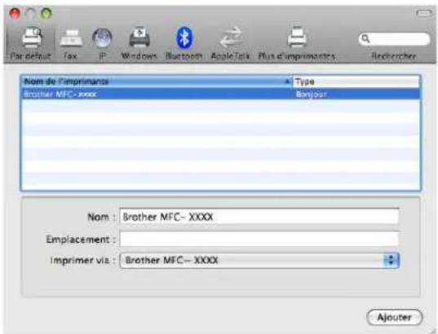The height and width of the screenshot is (334, 438).
Task: Open the Imprimer via dropdown
Action: (259, 261)
